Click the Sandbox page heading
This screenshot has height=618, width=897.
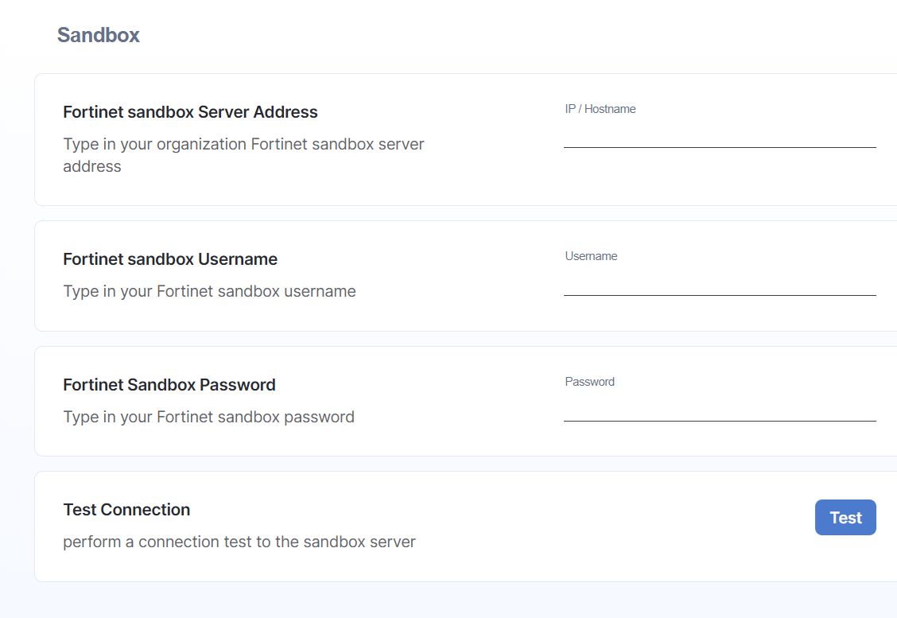(x=99, y=35)
